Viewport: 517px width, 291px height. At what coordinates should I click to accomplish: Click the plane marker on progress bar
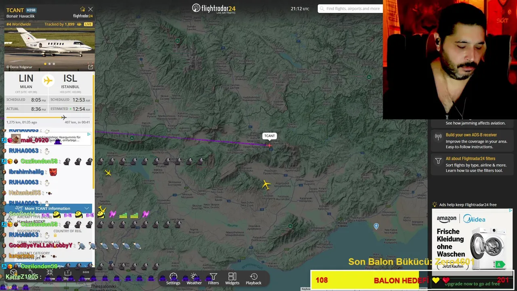pos(63,118)
